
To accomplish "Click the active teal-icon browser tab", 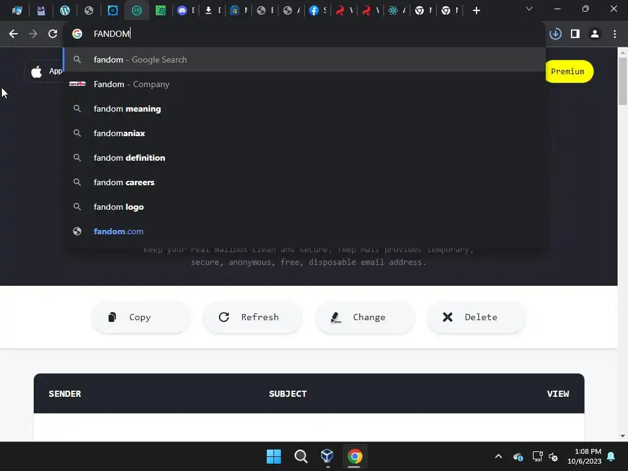I will (137, 10).
